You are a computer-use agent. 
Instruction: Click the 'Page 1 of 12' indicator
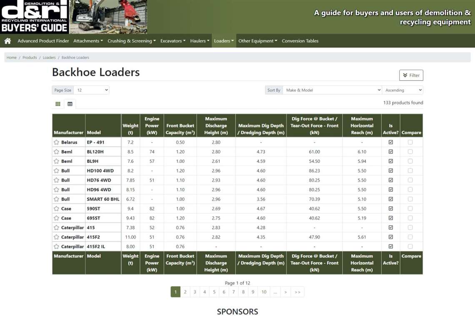(237, 283)
